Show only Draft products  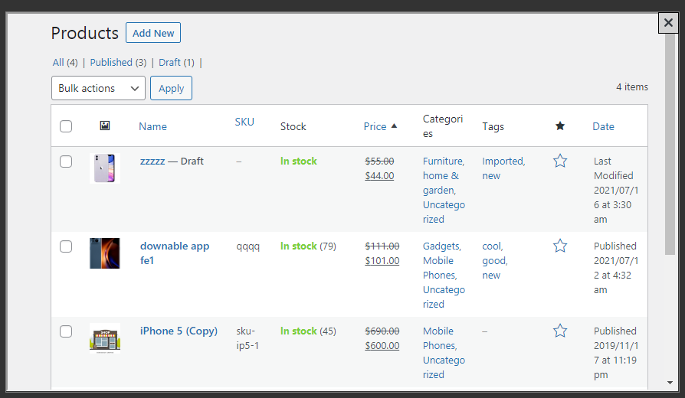(176, 62)
